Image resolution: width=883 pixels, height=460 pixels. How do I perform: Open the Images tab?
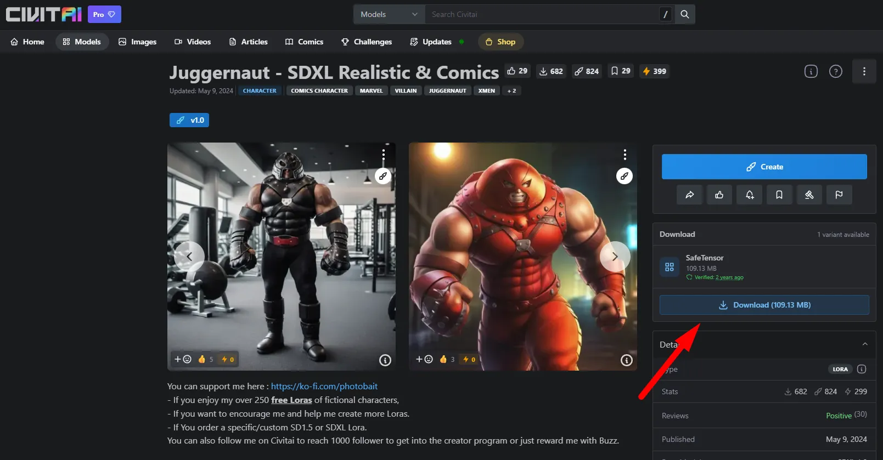coord(138,42)
